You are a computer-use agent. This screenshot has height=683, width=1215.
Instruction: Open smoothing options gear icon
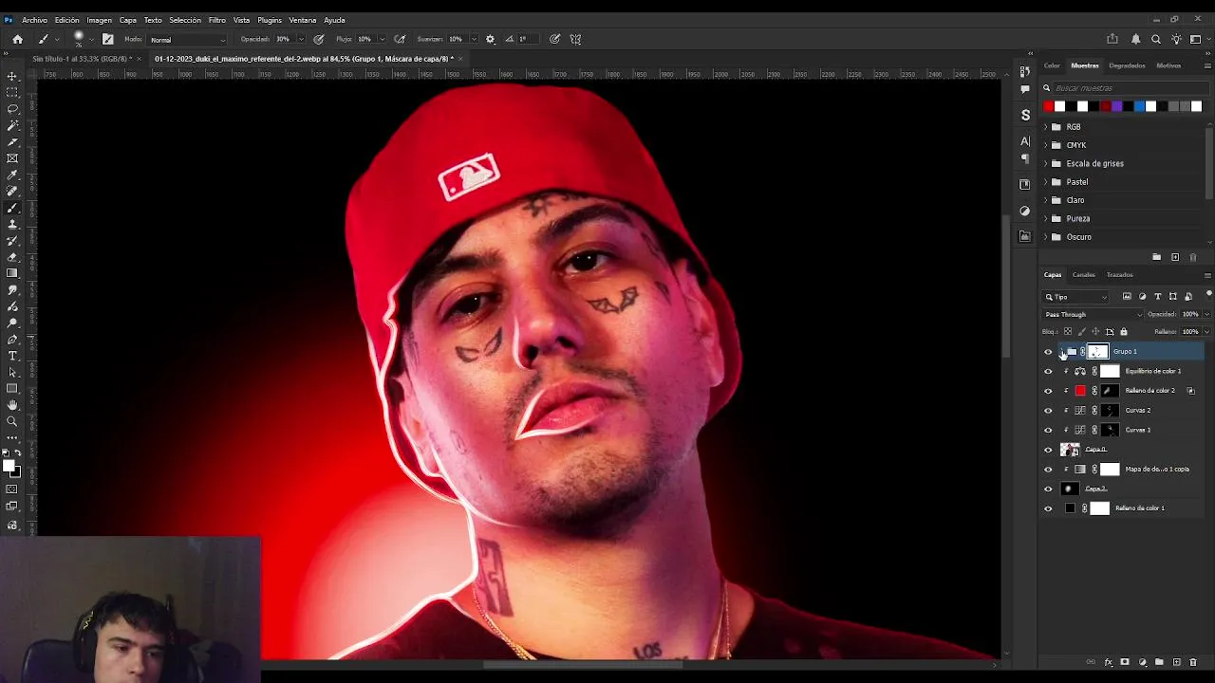point(490,39)
